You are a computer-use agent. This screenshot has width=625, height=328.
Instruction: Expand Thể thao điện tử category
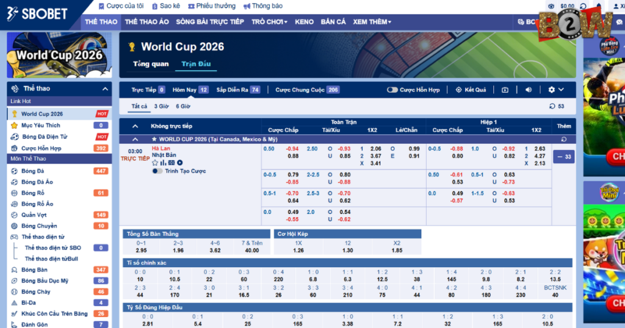[x=43, y=237]
